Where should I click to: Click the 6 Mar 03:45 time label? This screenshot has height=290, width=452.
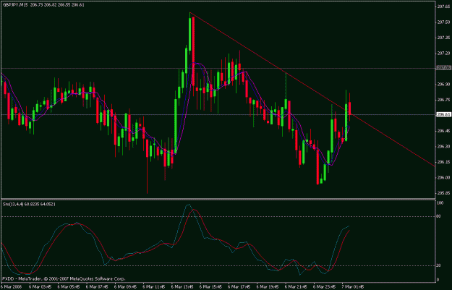[40, 287]
